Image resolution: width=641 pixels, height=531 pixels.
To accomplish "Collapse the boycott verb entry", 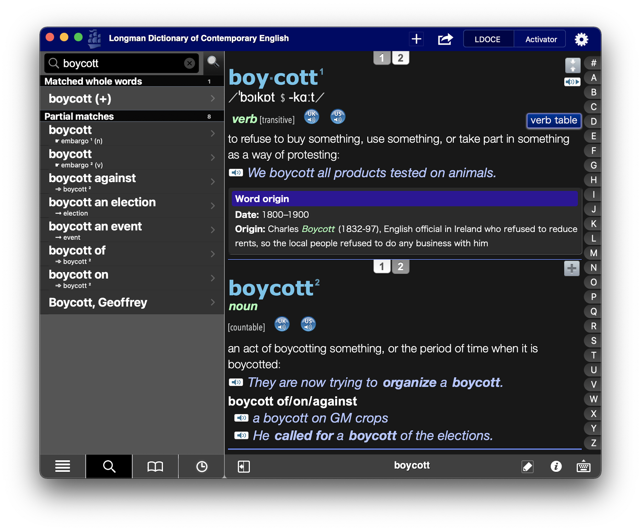I will tap(573, 65).
